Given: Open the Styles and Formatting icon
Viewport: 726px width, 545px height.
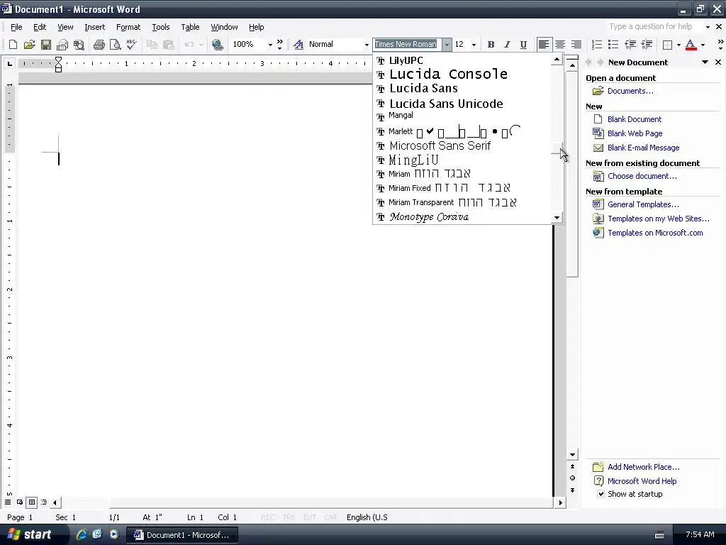Looking at the screenshot, I should pos(298,45).
